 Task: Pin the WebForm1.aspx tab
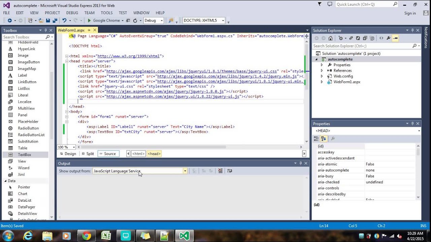88,30
